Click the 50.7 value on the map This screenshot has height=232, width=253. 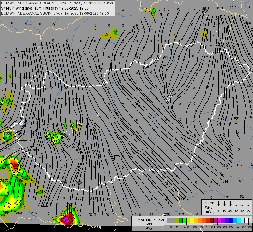tap(192, 9)
